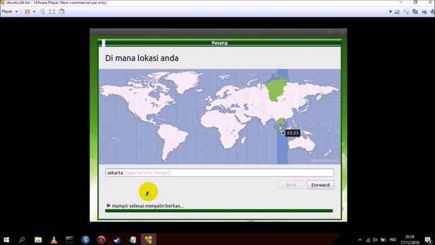Viewport: 435px width, 245px height.
Task: Open network status in the system tray
Action: pyautogui.click(x=368, y=240)
